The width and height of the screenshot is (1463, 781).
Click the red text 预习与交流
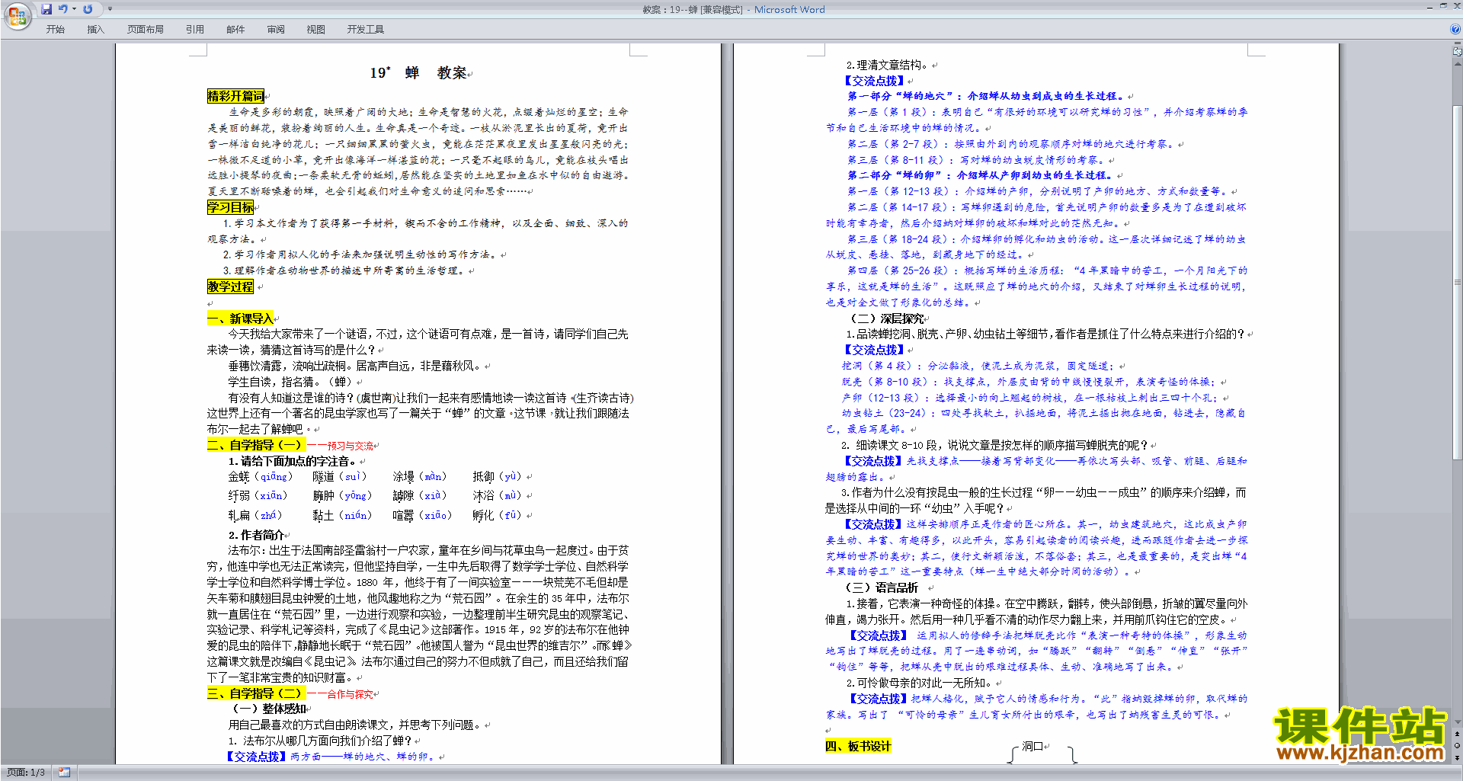click(x=350, y=447)
